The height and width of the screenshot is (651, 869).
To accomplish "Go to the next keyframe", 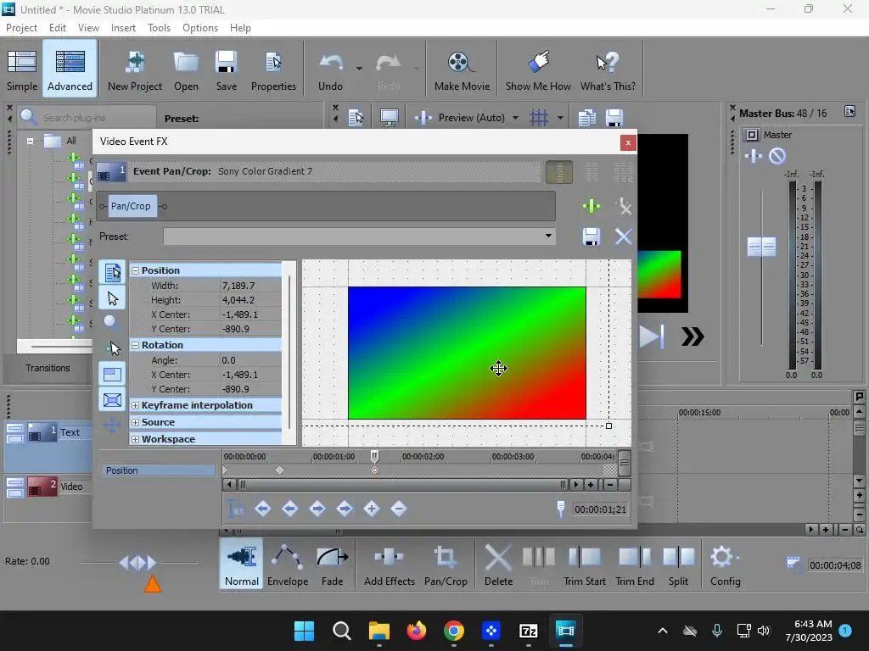I will tap(317, 509).
